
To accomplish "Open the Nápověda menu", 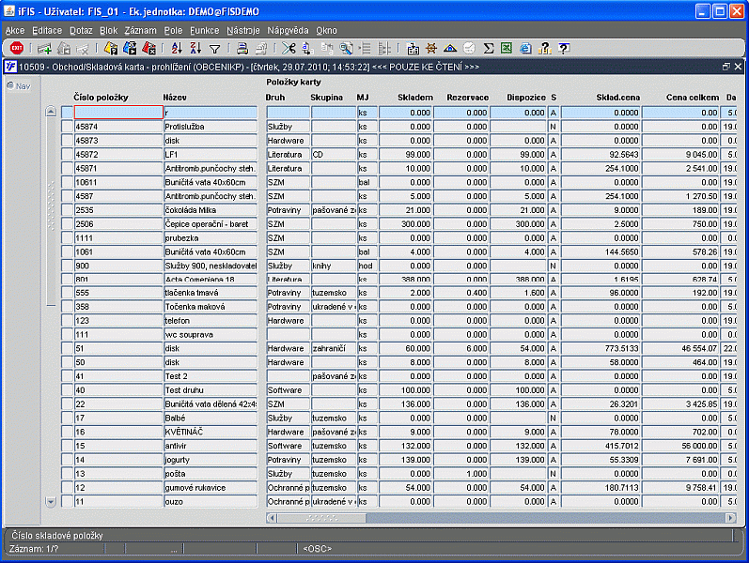I will [288, 31].
